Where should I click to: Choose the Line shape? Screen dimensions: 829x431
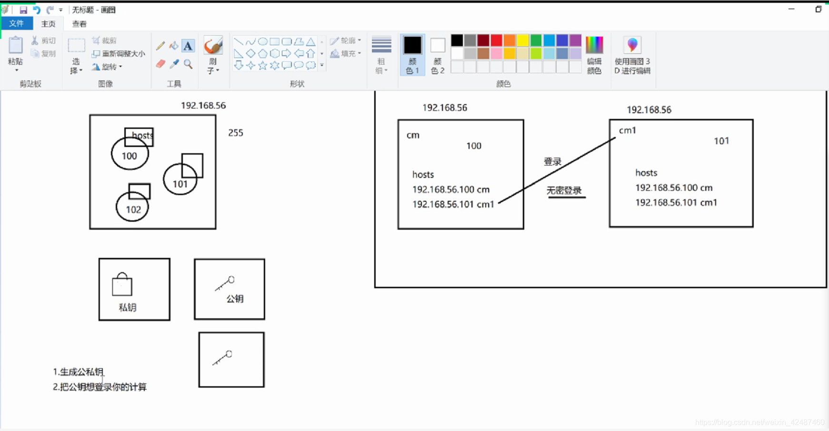[x=239, y=41]
